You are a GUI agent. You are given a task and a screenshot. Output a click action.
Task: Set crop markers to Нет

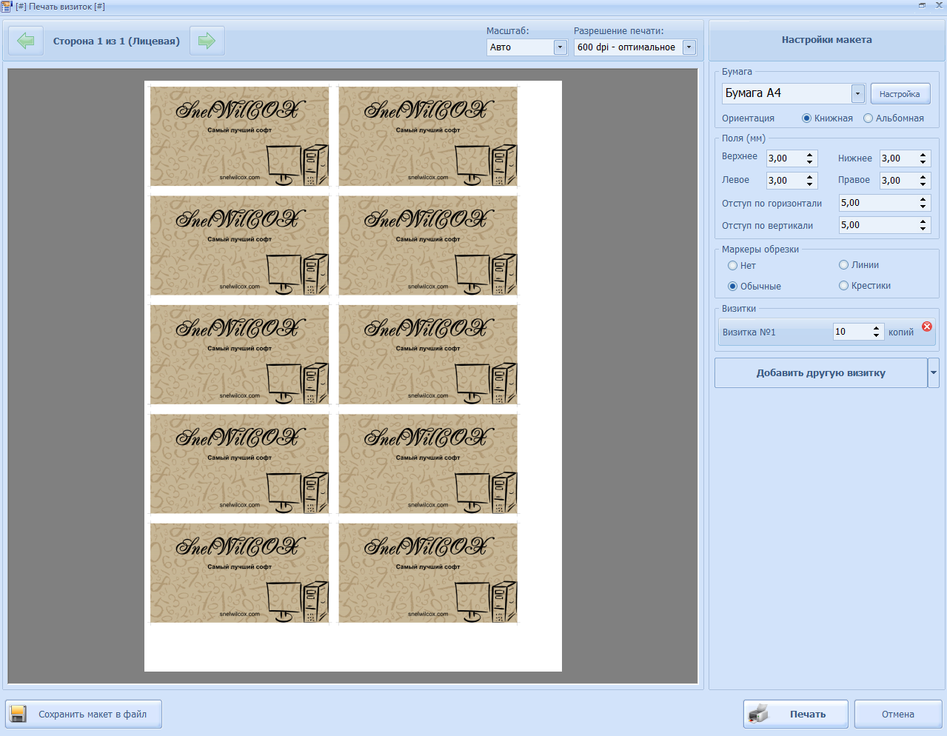[732, 266]
